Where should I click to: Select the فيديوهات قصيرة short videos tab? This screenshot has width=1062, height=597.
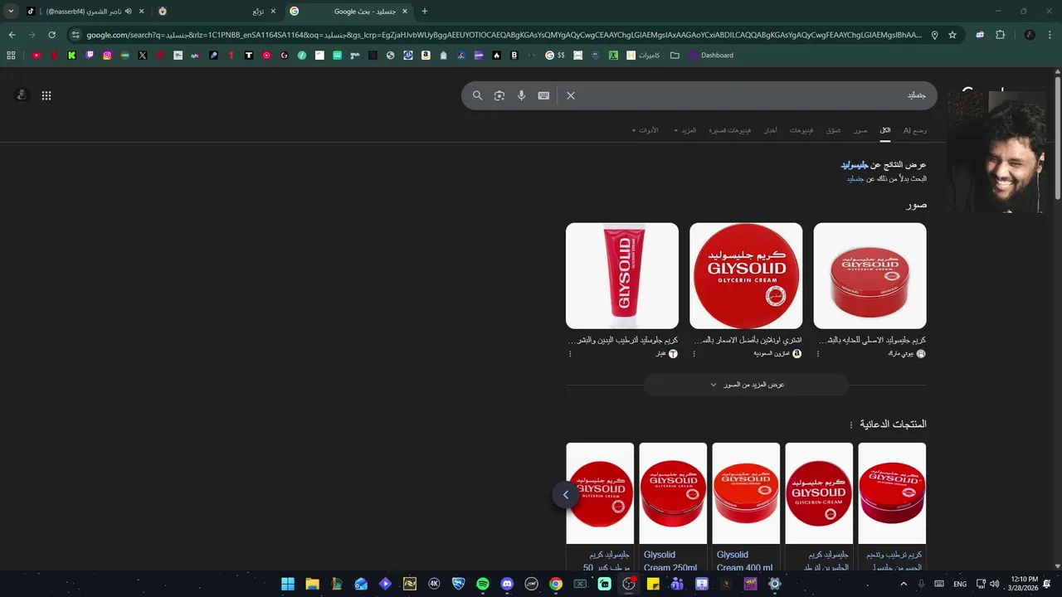[730, 130]
